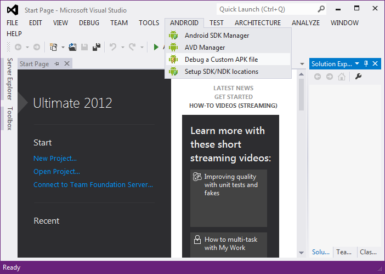Open Navigate Backward history dropdown arrow

[x=27, y=47]
